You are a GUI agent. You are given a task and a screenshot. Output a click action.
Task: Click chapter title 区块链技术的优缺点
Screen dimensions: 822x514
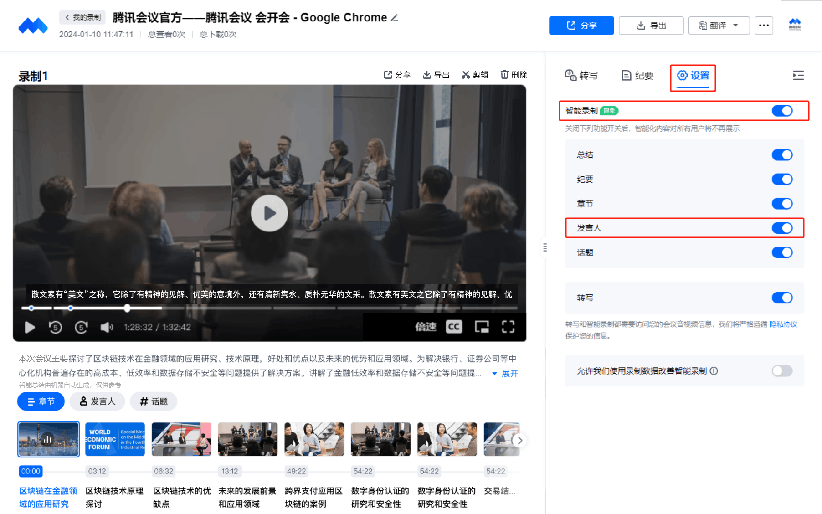182,498
